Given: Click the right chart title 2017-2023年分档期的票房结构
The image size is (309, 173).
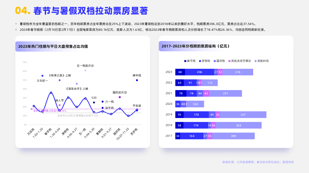Looking at the screenshot, I should coord(196,46).
